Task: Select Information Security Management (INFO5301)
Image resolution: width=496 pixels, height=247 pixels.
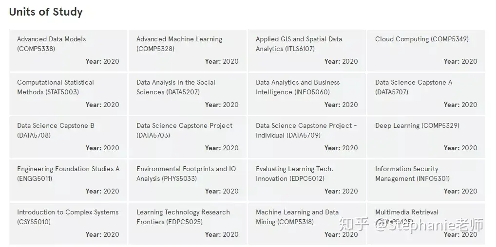Action: point(426,180)
